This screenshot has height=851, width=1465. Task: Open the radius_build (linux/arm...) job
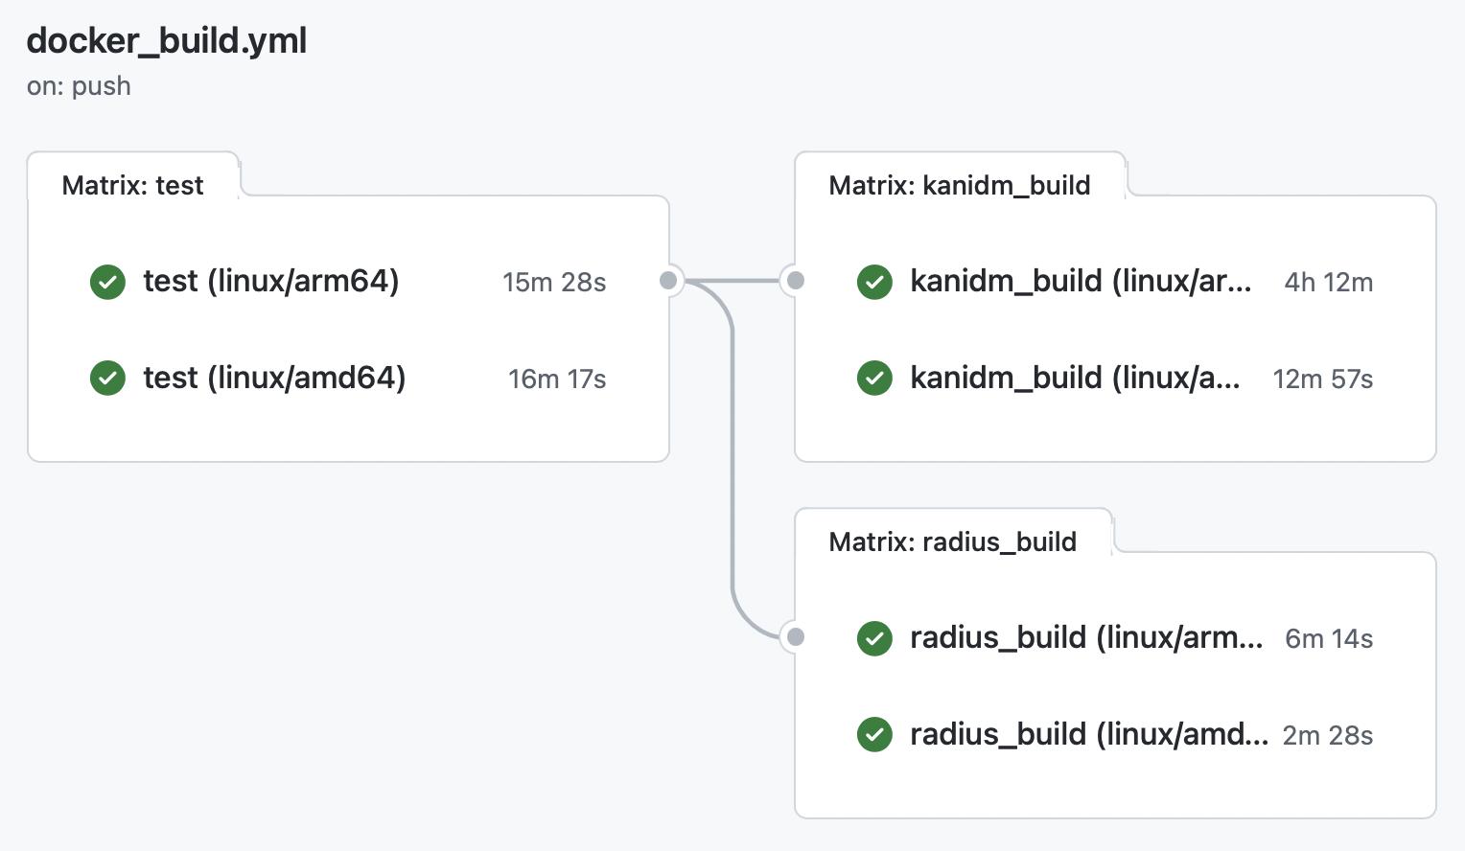coord(1085,638)
